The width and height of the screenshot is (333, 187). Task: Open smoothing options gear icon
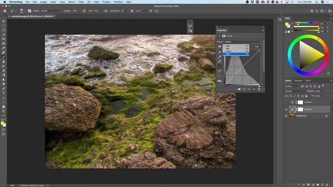point(132,11)
